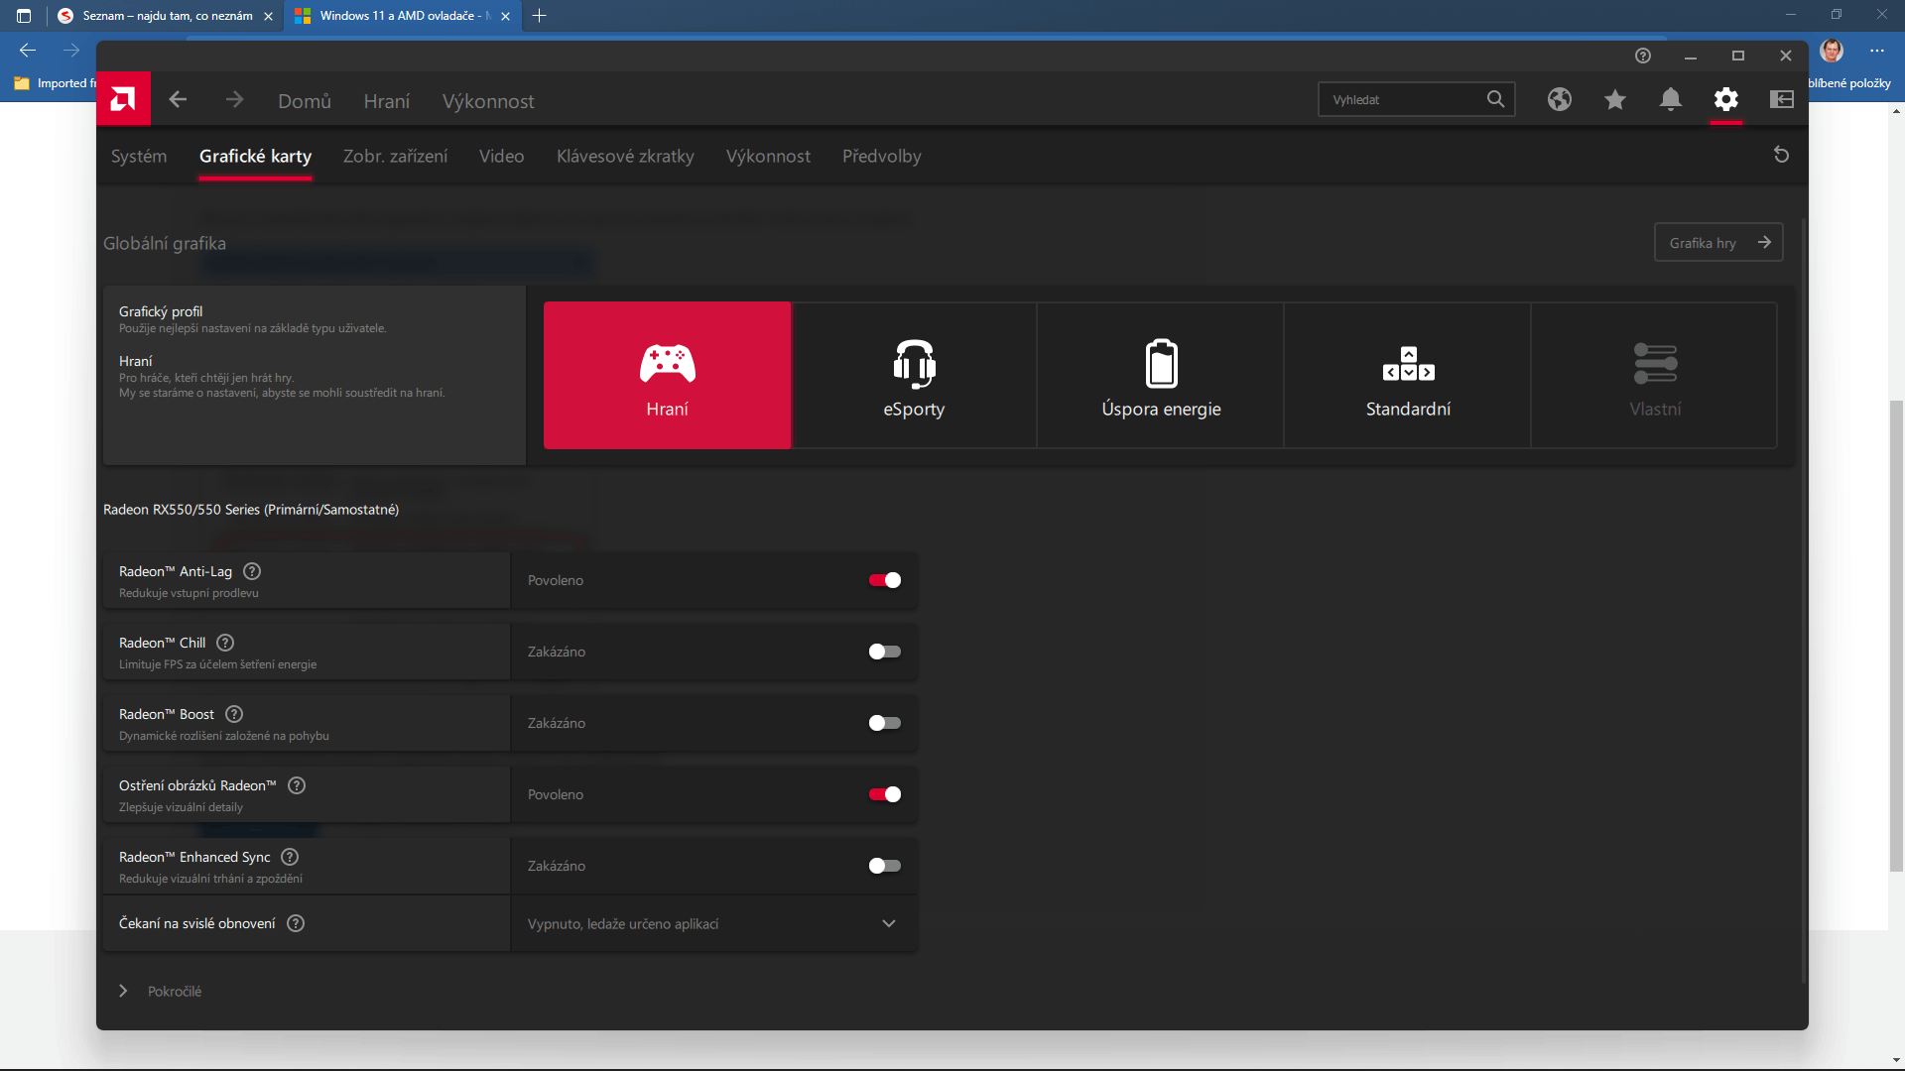Select the eSporty graphics profile
1905x1071 pixels.
914,376
